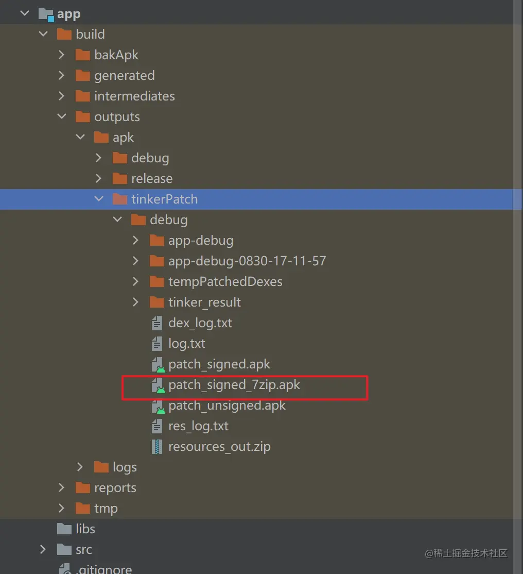The height and width of the screenshot is (574, 523).
Task: Expand the reports folder chevron
Action: pyautogui.click(x=61, y=487)
